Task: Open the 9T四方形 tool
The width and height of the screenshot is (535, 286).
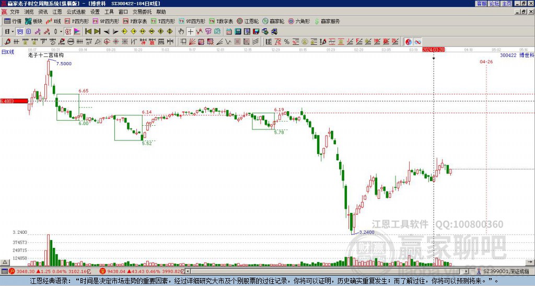Action: [x=192, y=21]
